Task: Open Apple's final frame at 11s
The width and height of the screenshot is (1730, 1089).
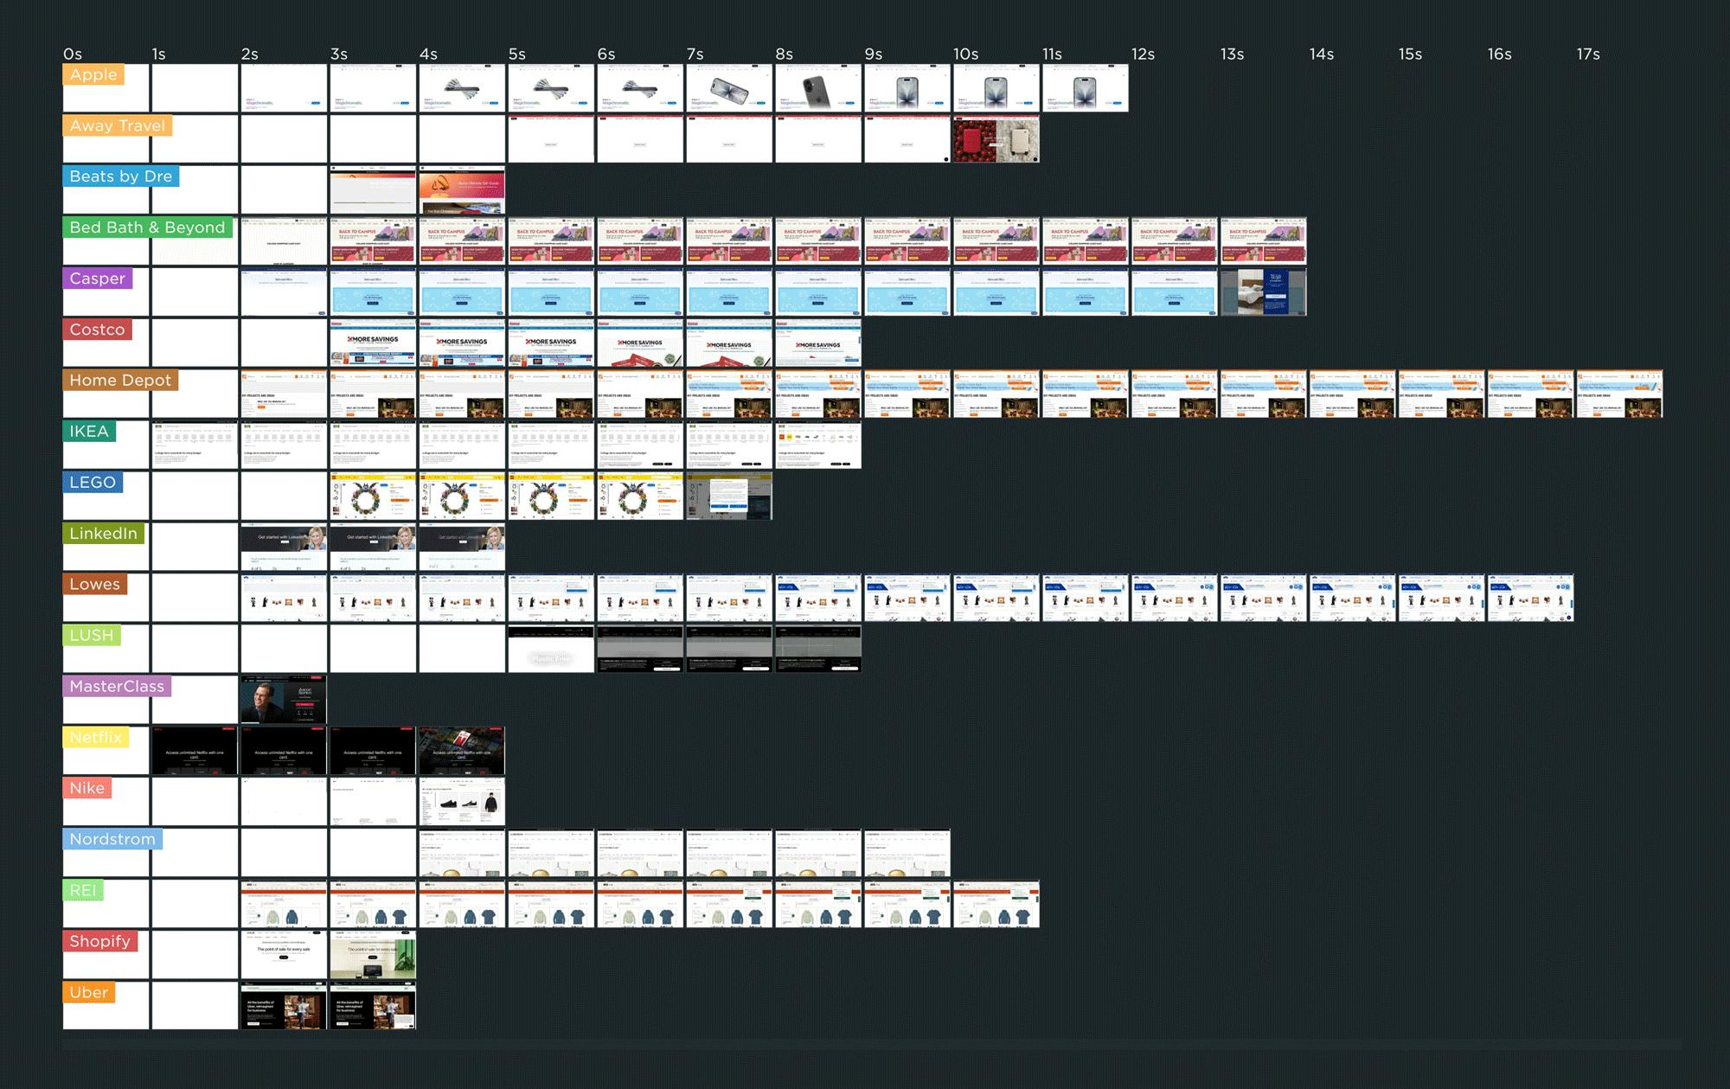Action: tap(1086, 87)
